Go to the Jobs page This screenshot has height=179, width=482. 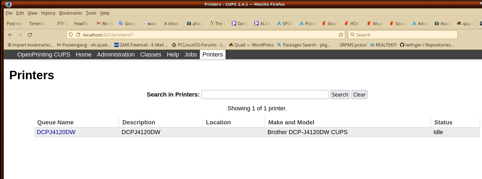point(190,55)
